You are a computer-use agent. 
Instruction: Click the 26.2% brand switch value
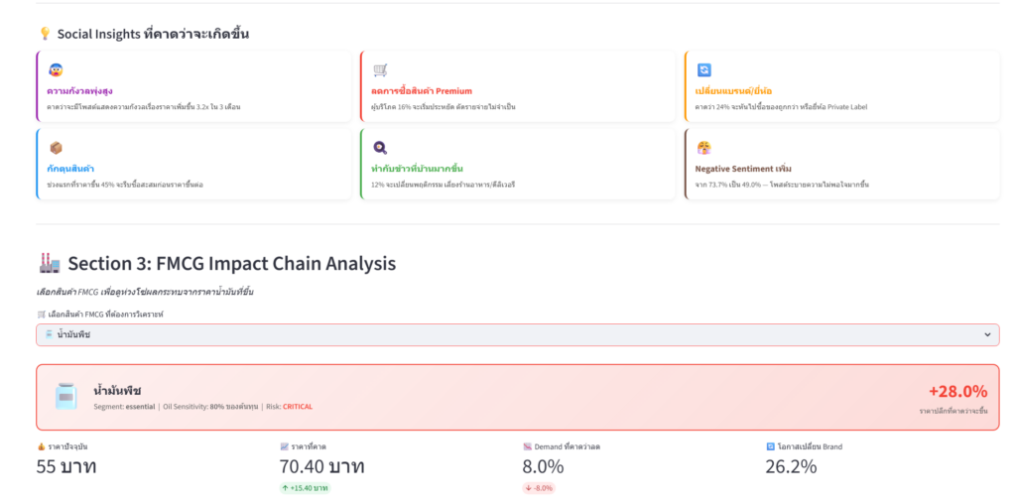791,466
